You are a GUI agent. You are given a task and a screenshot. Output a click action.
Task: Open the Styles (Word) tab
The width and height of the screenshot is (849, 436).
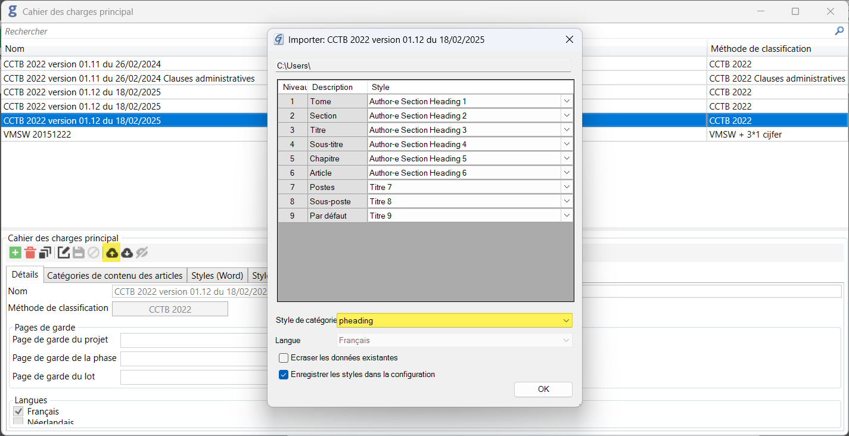pos(217,275)
